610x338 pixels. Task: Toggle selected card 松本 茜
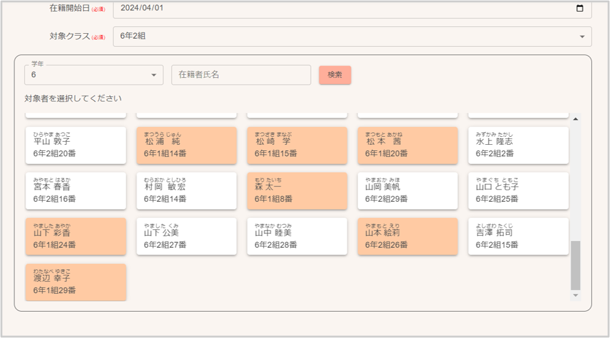click(408, 145)
